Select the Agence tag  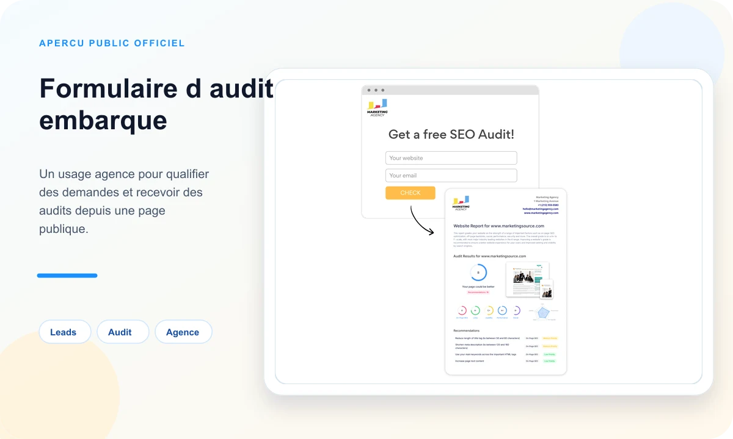(x=183, y=332)
